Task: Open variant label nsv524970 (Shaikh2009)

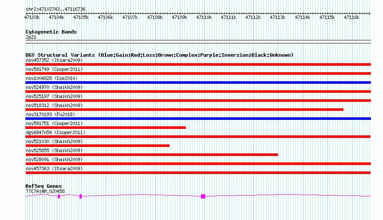Action: point(54,87)
